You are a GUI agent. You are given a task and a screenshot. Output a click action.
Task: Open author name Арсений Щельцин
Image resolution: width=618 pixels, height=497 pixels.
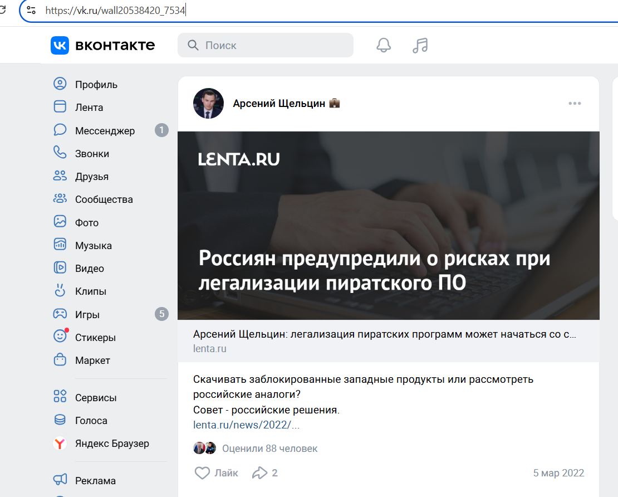[x=279, y=103]
